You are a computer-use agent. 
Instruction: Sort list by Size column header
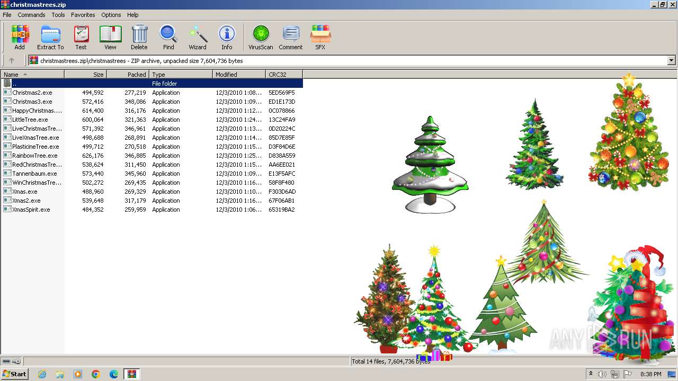(86, 75)
